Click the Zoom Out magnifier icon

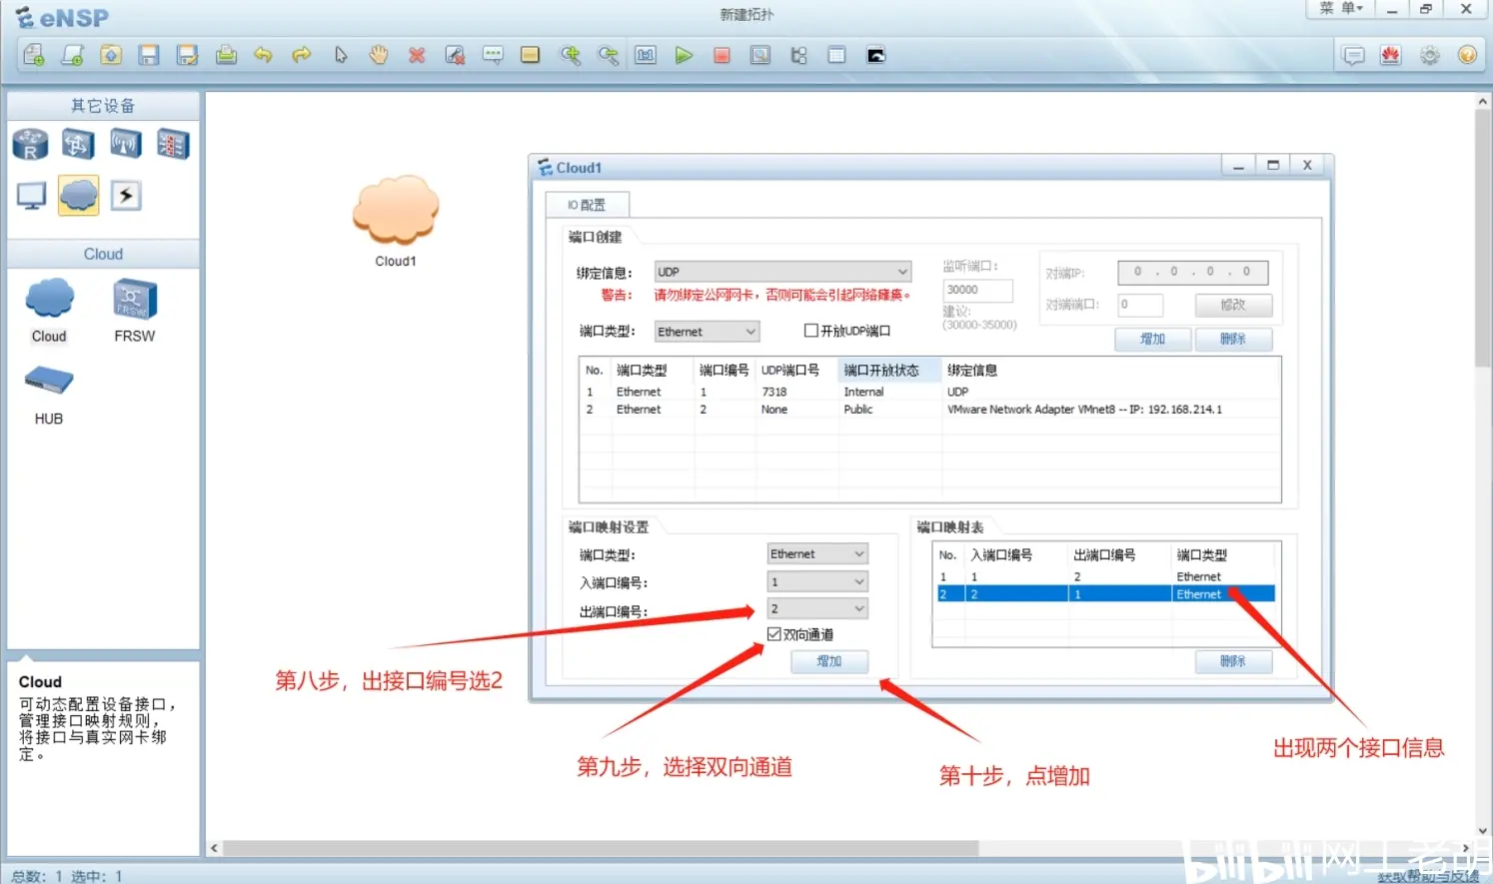(608, 55)
